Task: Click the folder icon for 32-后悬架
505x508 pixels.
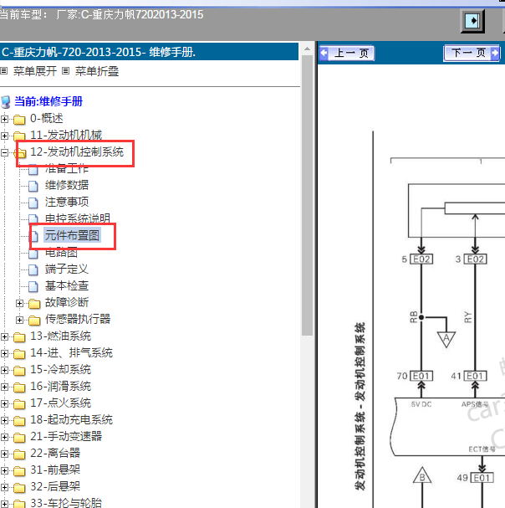Action: [x=19, y=488]
